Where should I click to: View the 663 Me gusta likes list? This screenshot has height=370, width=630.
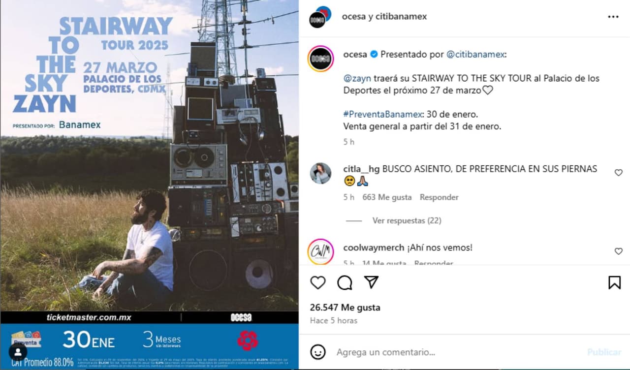pos(387,197)
